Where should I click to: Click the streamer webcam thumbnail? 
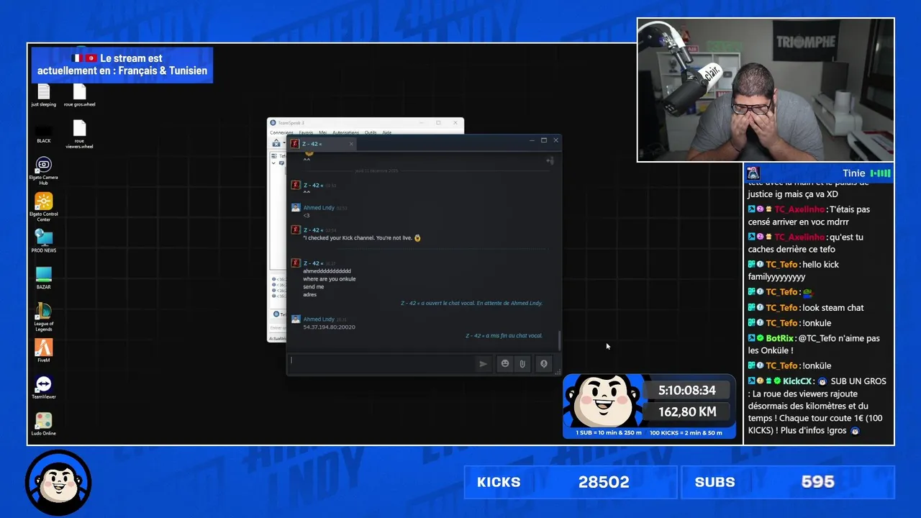pyautogui.click(x=766, y=90)
